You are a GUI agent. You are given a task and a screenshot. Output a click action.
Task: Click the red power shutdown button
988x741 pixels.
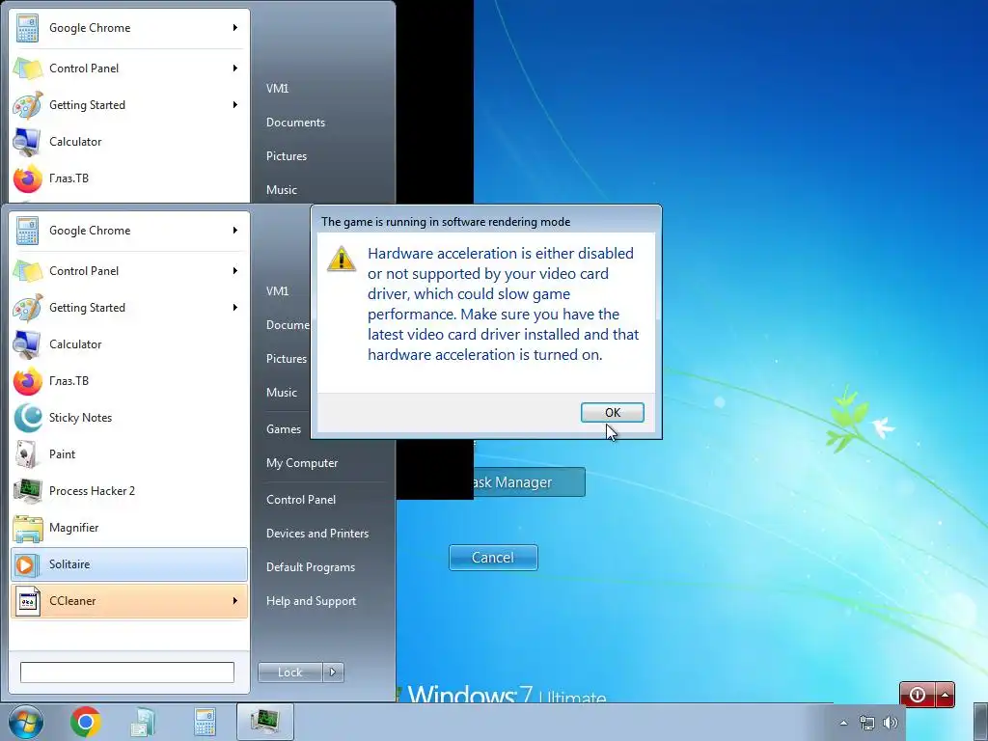pyautogui.click(x=917, y=695)
